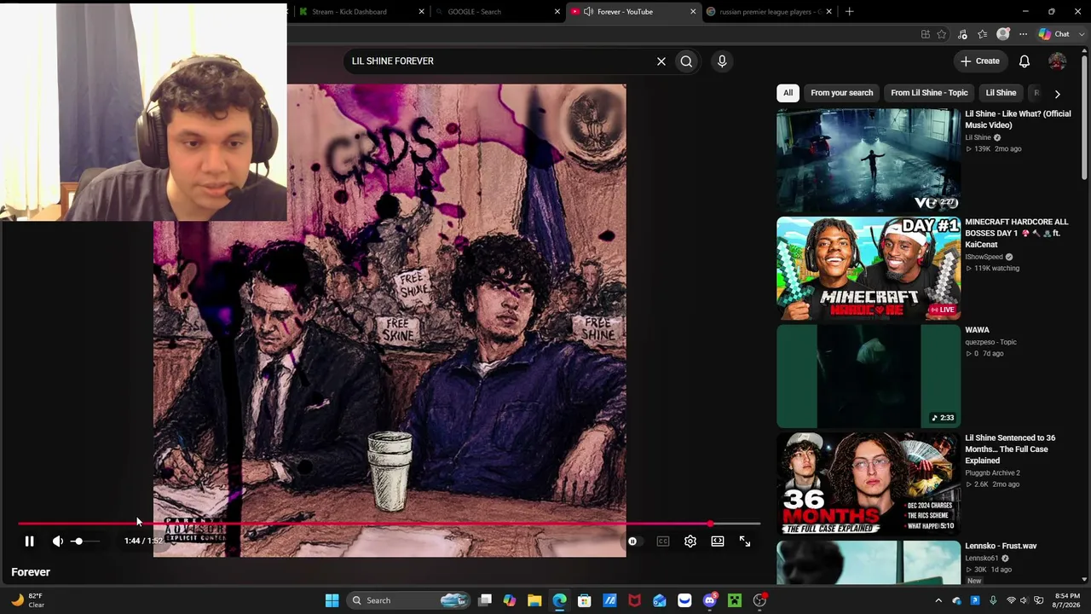The width and height of the screenshot is (1091, 614).
Task: Mute the Forever tab using its speaker icon
Action: click(588, 12)
